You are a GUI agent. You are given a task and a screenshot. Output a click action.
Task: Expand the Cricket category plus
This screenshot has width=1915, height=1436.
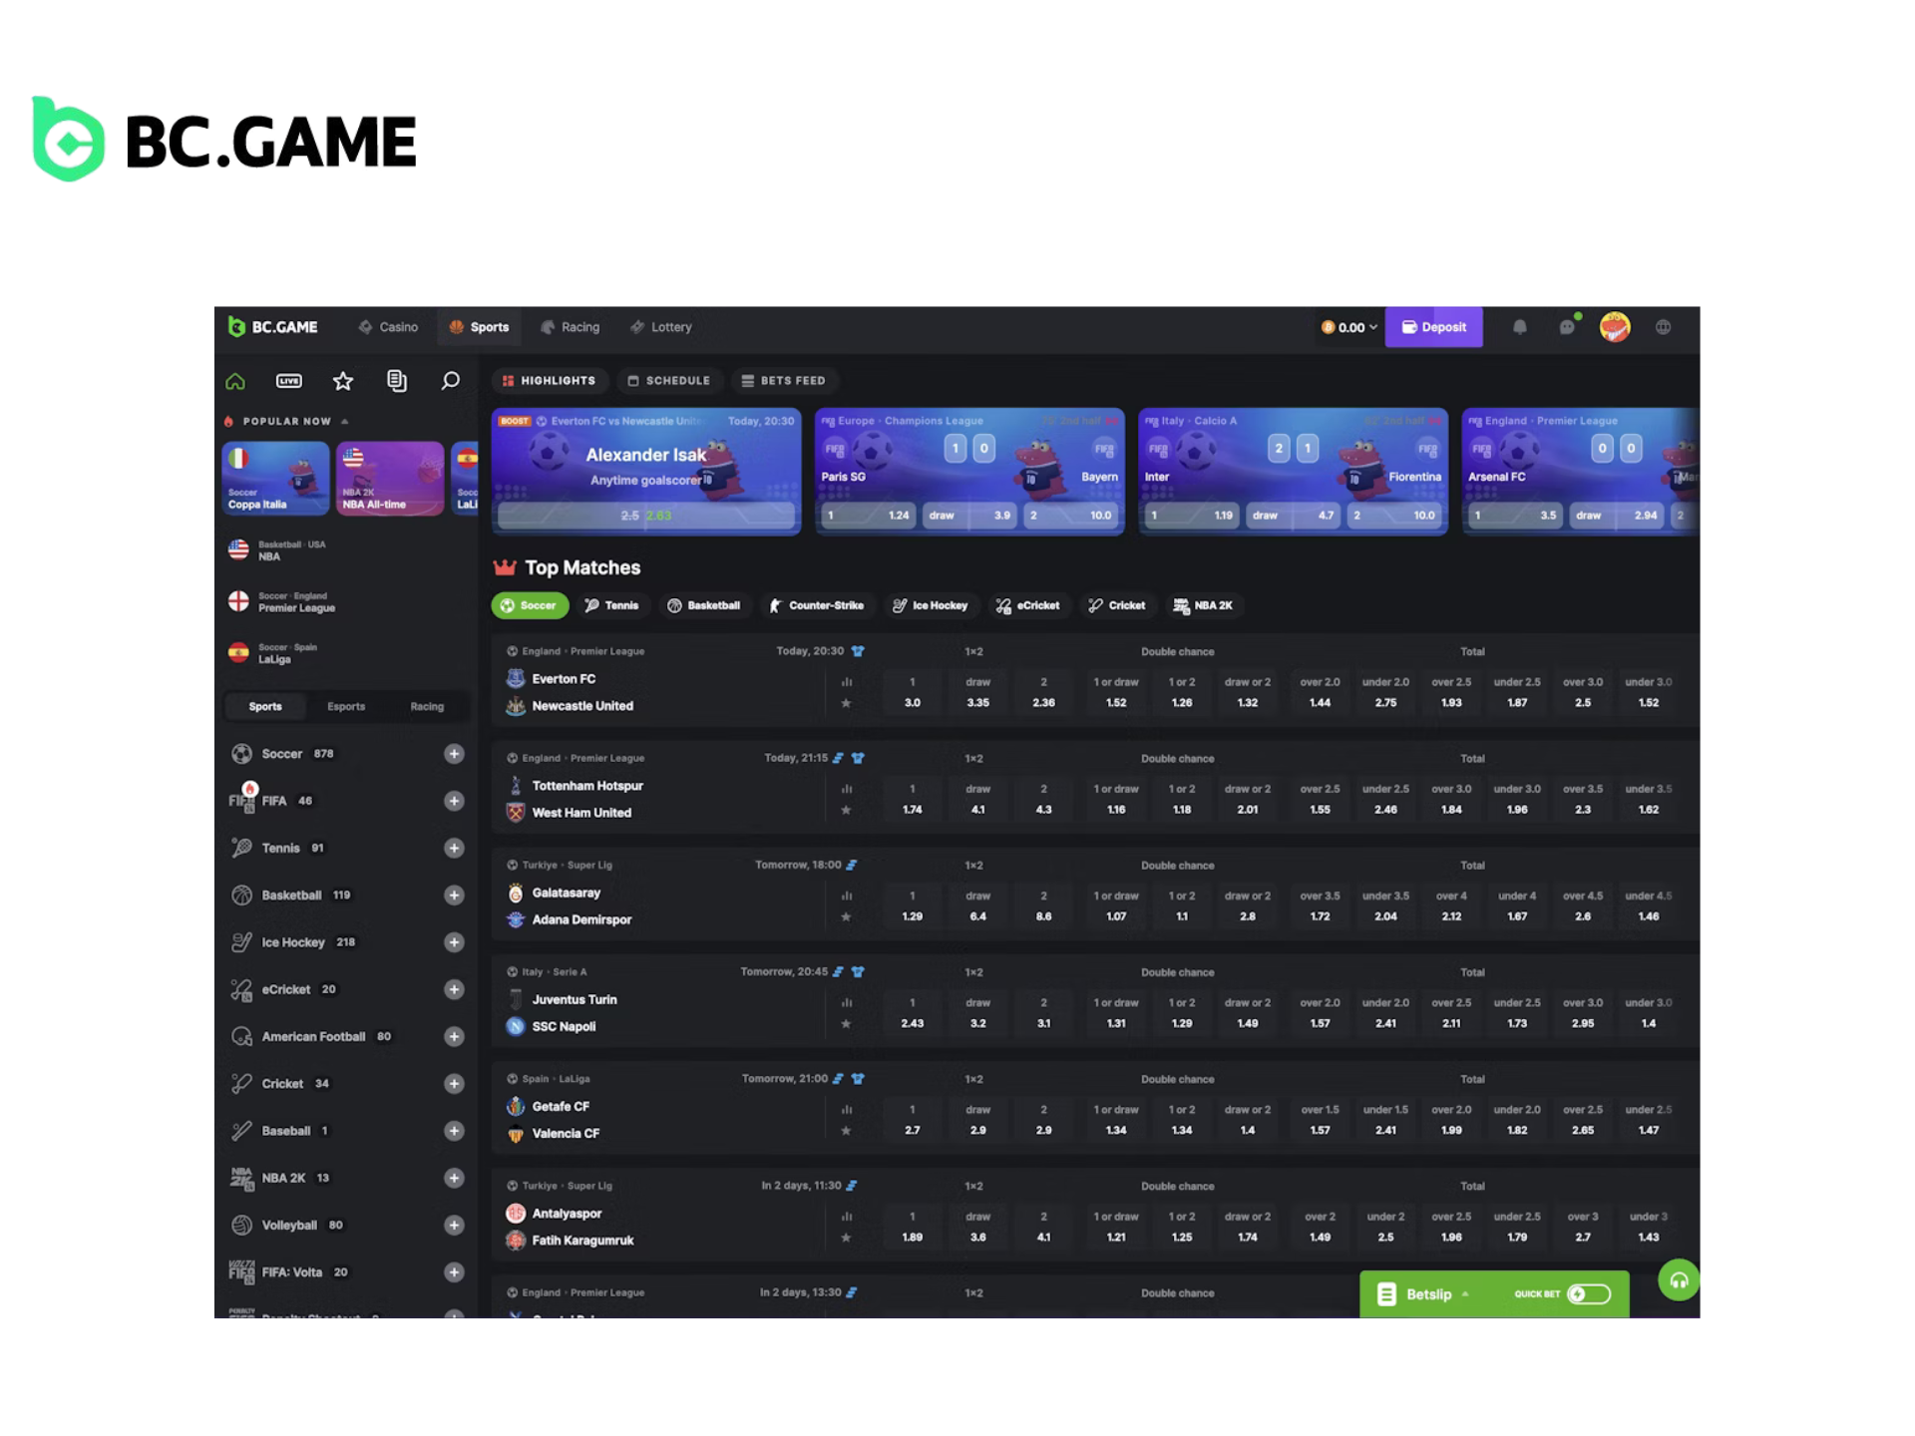click(x=454, y=1084)
